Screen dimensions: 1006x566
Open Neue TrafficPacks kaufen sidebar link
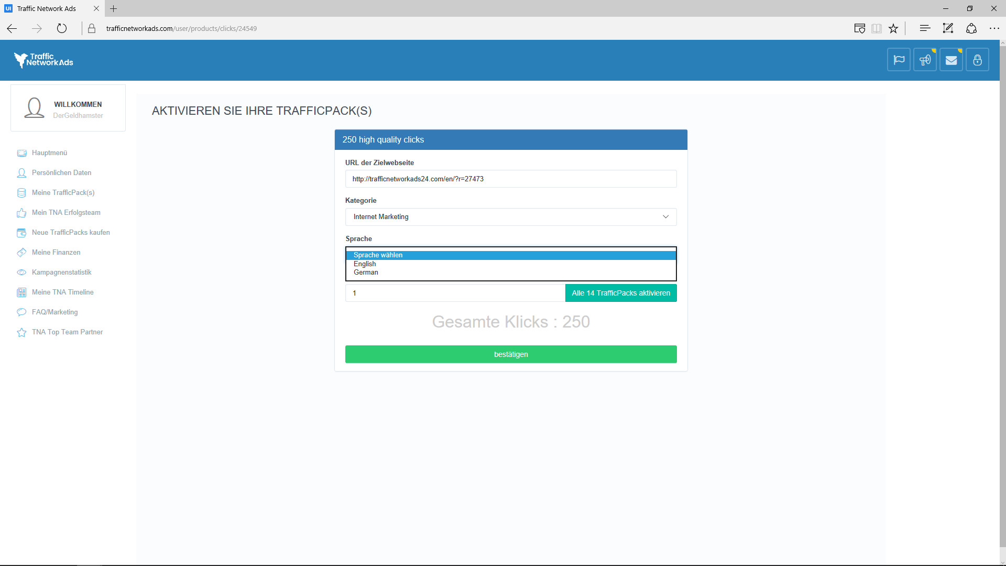pyautogui.click(x=71, y=232)
